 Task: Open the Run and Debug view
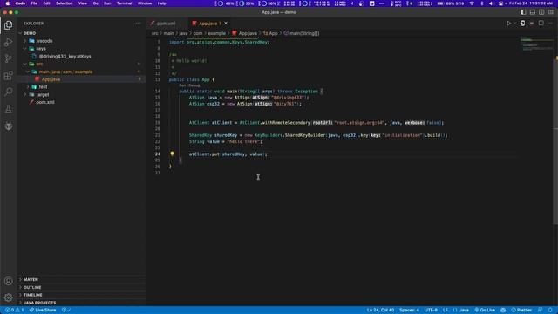coord(8,42)
